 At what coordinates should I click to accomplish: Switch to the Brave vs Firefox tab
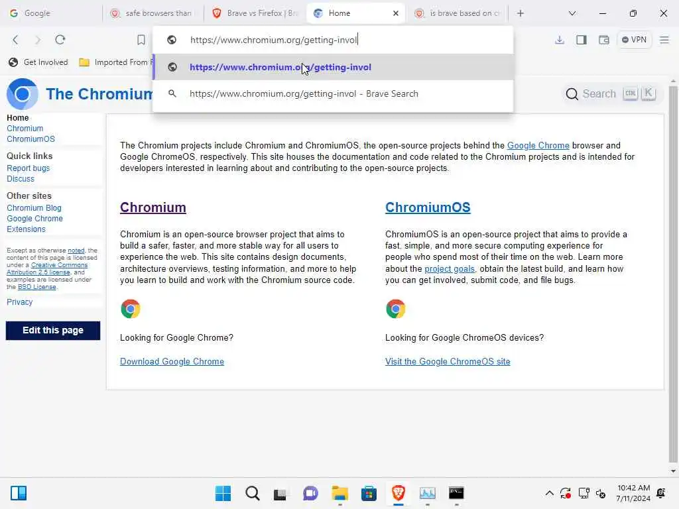(x=255, y=13)
